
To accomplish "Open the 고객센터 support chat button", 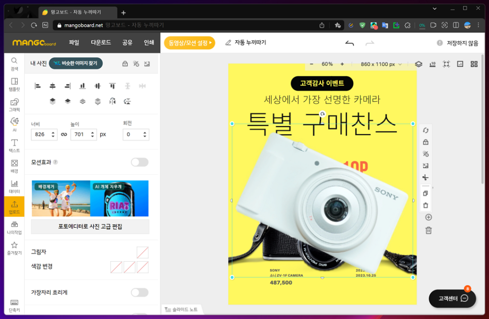I will click(x=453, y=298).
